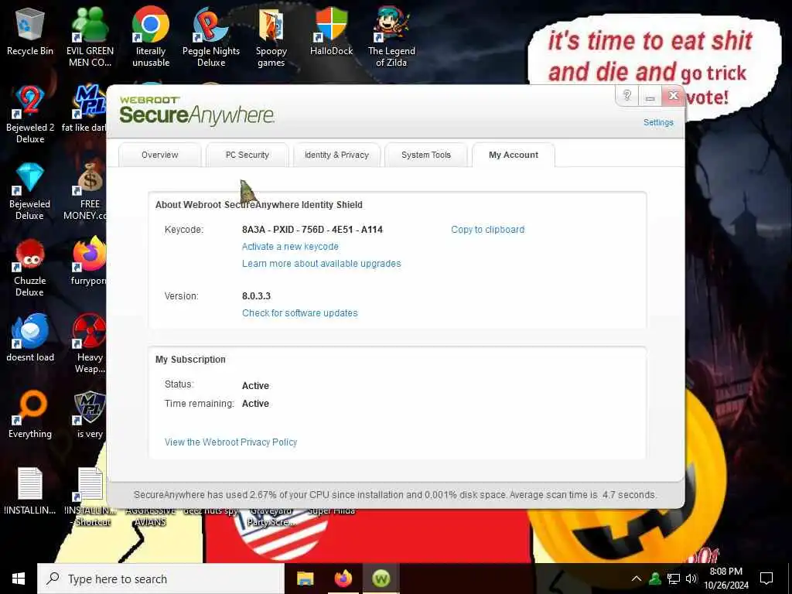Click the Time remaining value Active
The height and width of the screenshot is (594, 792).
[x=255, y=404]
